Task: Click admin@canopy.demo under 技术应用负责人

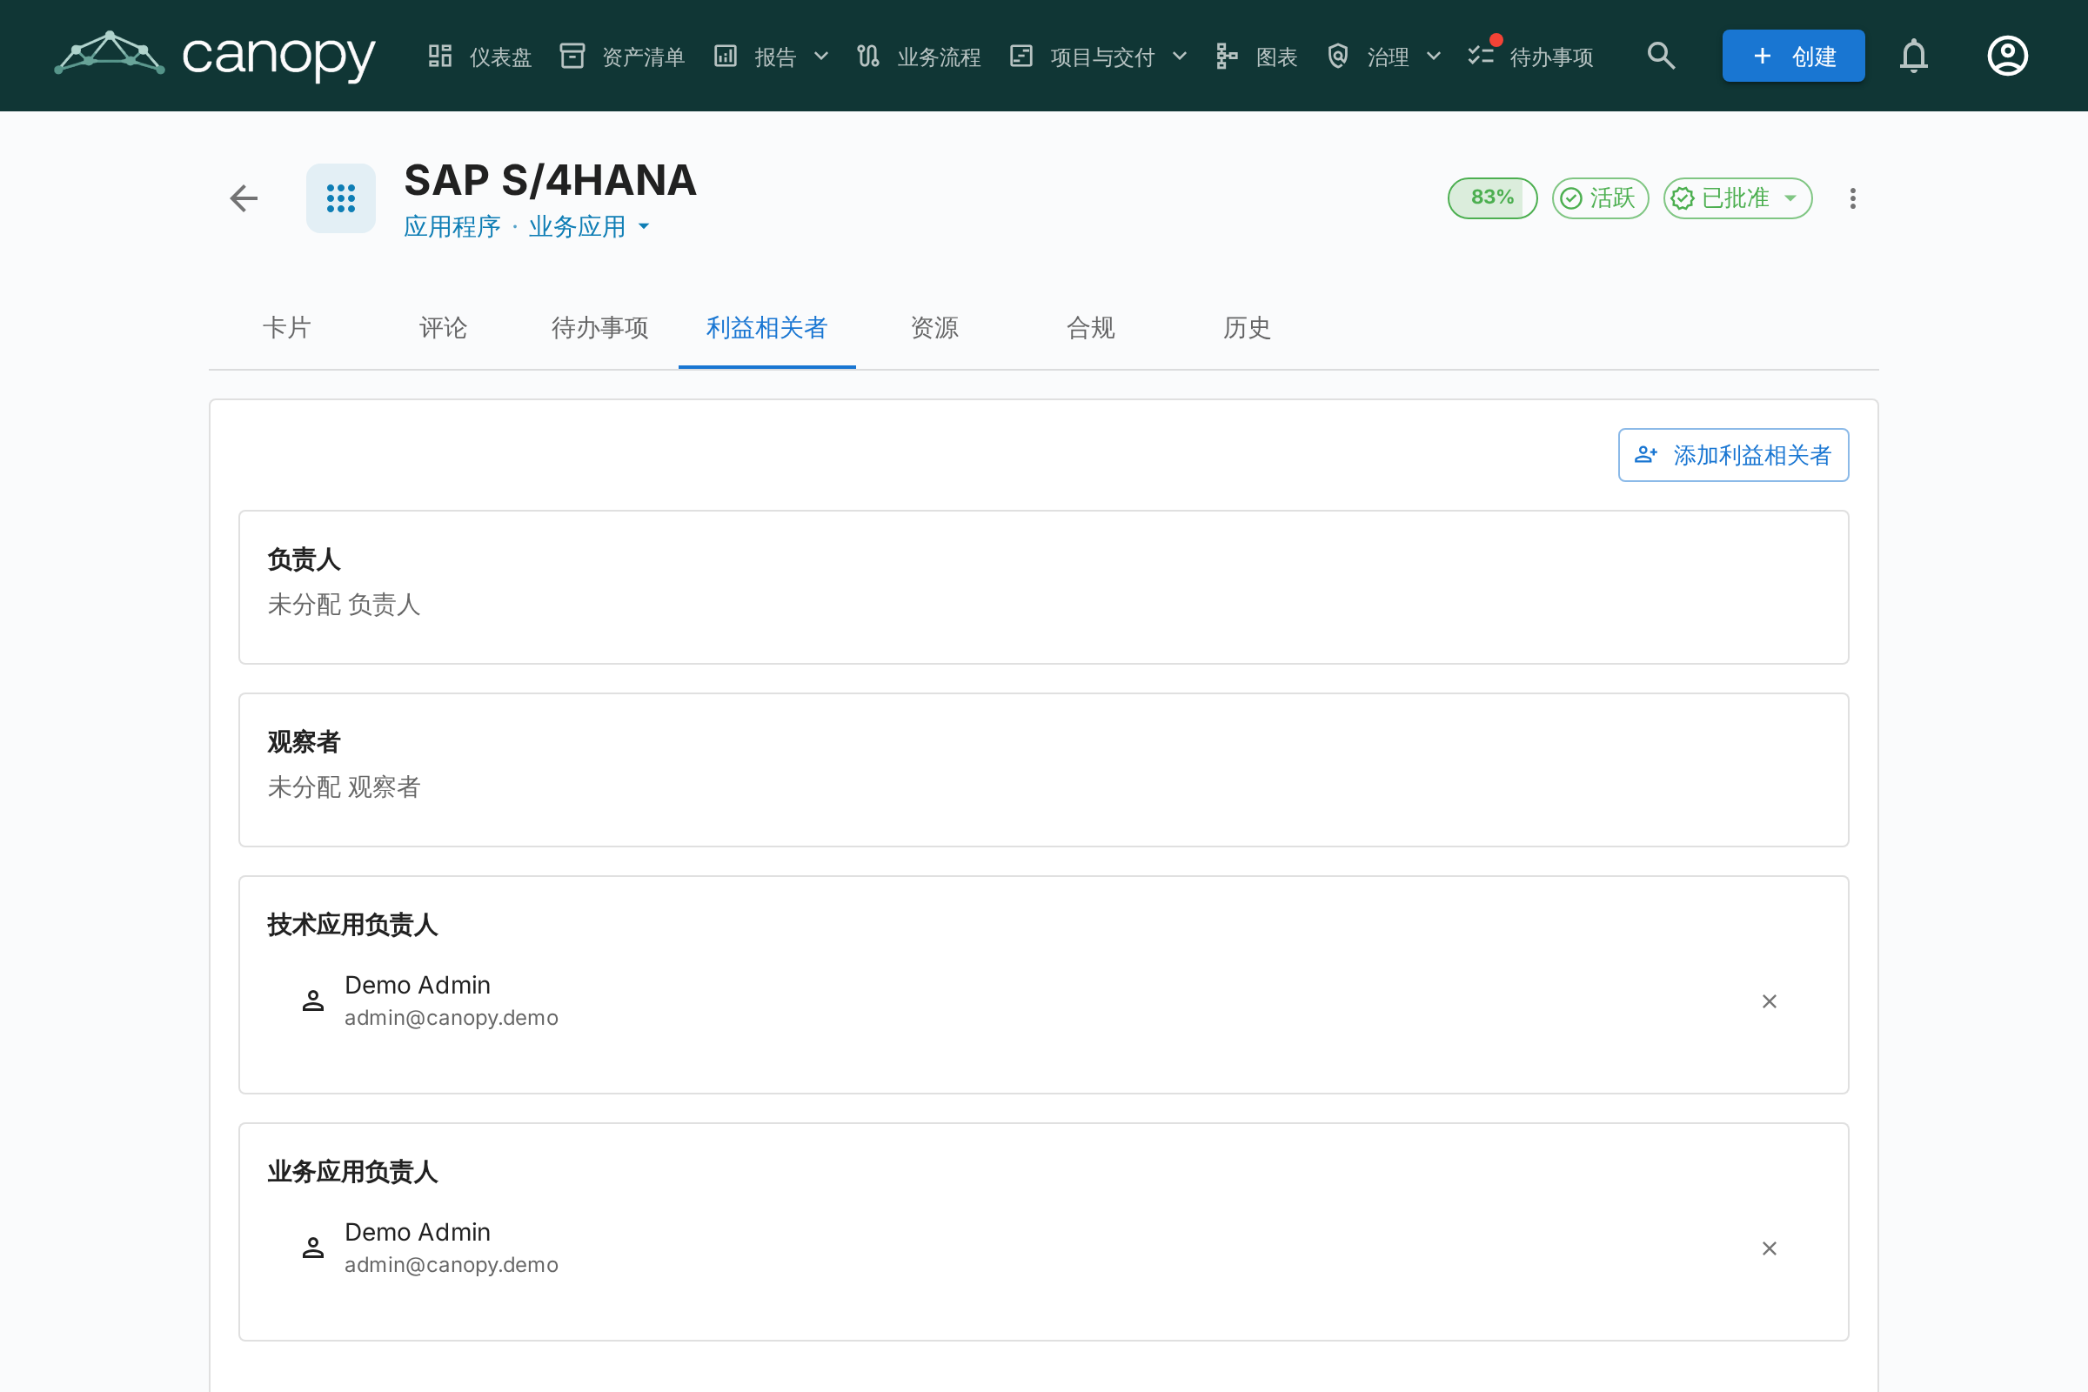Action: pyautogui.click(x=451, y=1018)
